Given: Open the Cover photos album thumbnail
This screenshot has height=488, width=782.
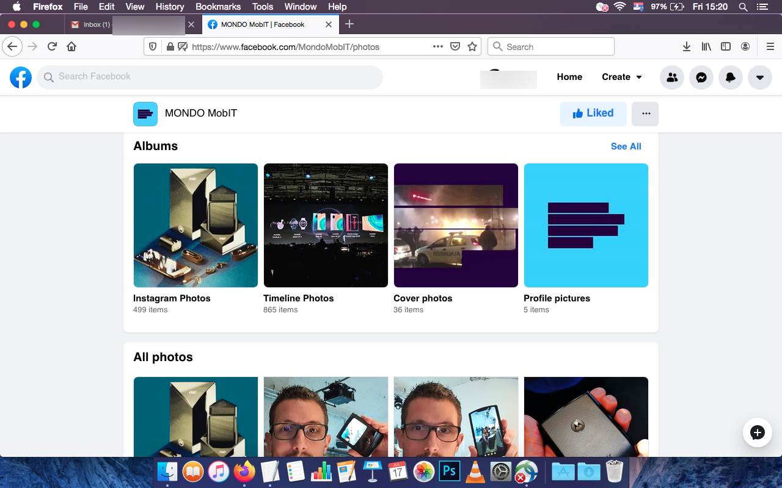Looking at the screenshot, I should pyautogui.click(x=456, y=224).
